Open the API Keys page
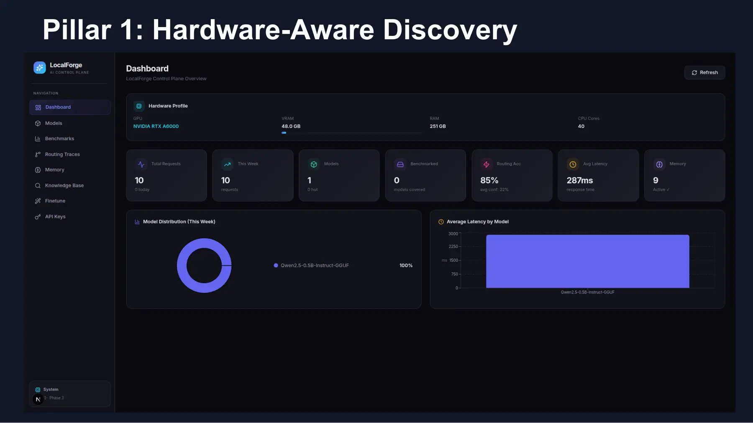Screen dimensions: 753x423 coord(70,217)
